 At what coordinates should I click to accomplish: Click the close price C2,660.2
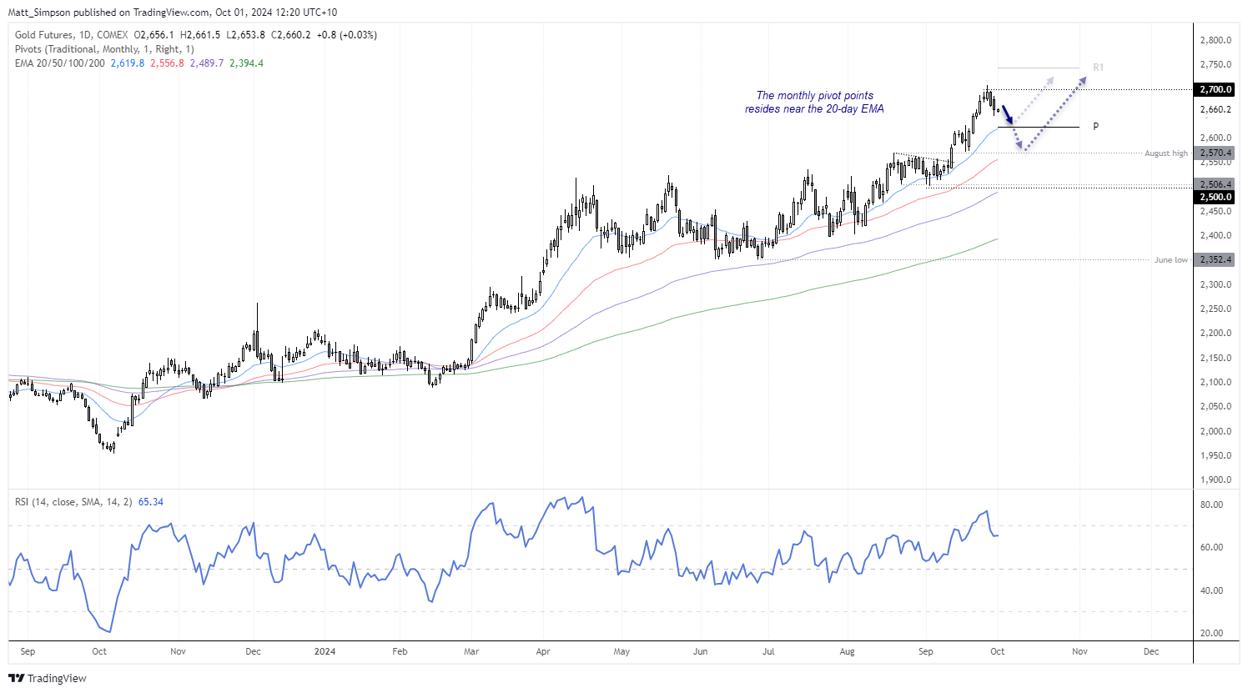(x=291, y=35)
